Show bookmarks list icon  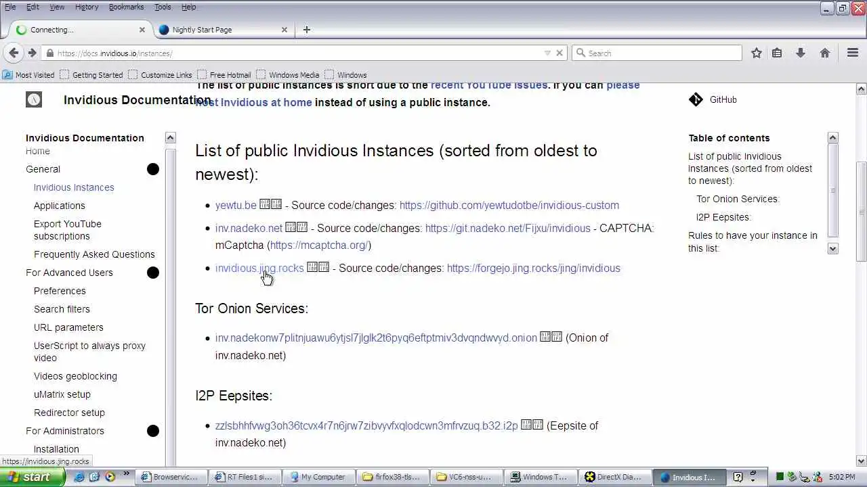tap(777, 53)
